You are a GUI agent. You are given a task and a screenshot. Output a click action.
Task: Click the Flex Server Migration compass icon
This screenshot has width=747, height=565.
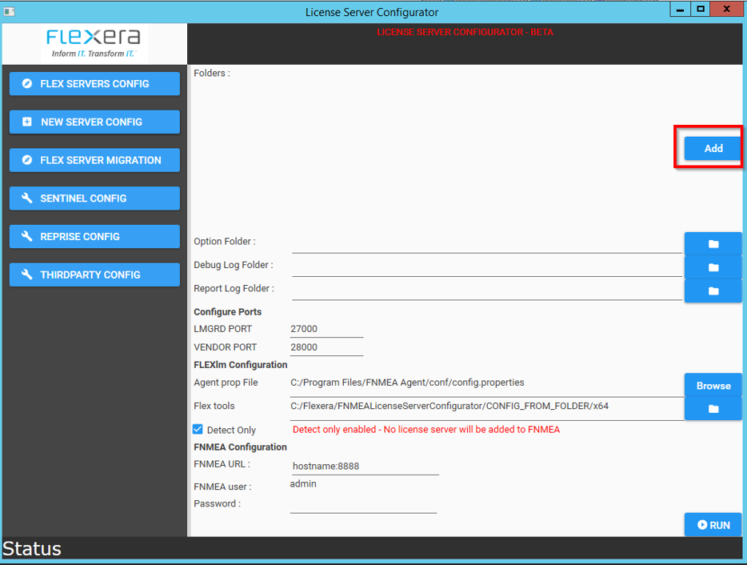(27, 160)
